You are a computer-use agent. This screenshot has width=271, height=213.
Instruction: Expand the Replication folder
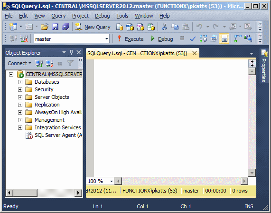click(x=20, y=105)
